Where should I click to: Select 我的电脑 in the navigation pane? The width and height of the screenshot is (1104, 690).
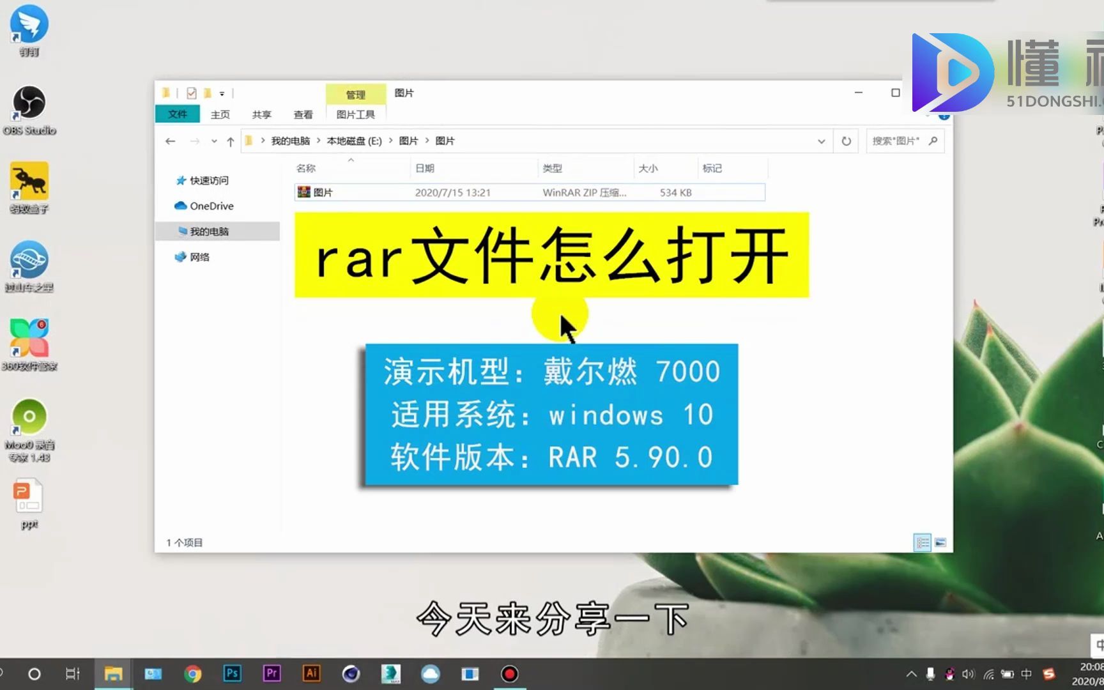(217, 231)
